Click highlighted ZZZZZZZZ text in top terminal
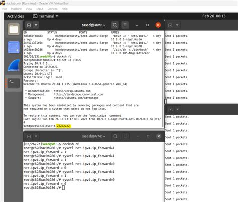This screenshot has width=238, height=202. coord(63,126)
